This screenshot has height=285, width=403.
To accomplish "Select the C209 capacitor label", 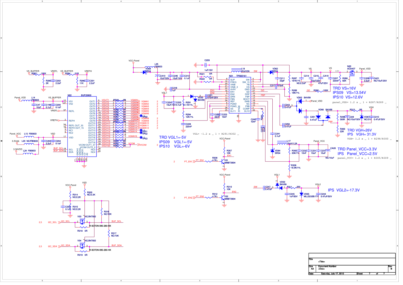I will click(x=207, y=60).
